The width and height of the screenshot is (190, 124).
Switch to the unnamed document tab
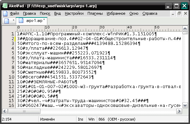point(9,21)
